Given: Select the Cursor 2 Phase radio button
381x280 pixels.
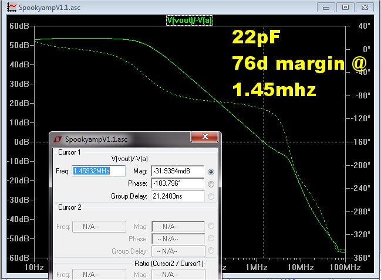Looking at the screenshot, I should click(211, 238).
